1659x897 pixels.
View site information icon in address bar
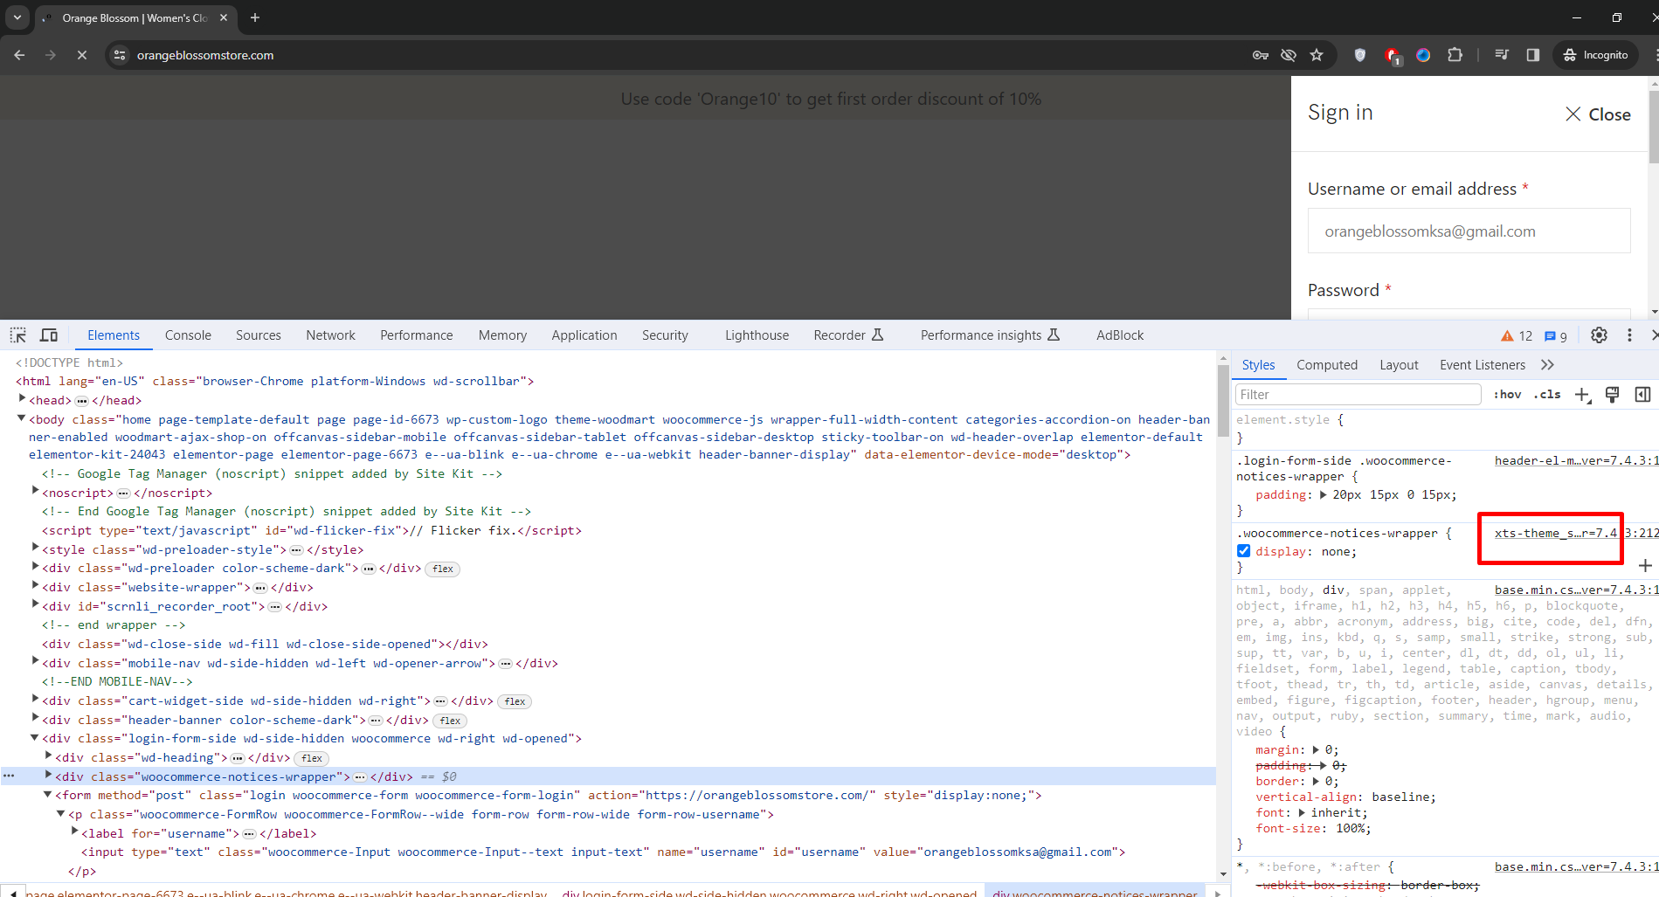tap(121, 55)
